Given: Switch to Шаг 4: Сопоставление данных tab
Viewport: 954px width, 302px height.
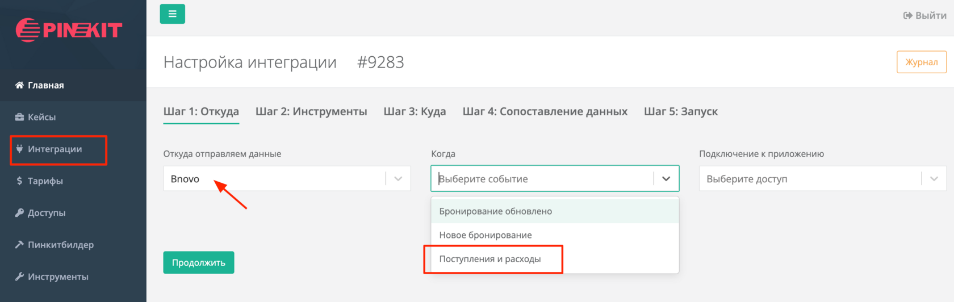Looking at the screenshot, I should pyautogui.click(x=545, y=111).
